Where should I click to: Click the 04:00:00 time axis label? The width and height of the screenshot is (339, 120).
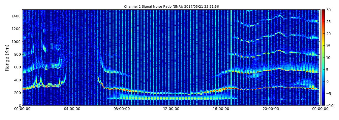pos(72,109)
